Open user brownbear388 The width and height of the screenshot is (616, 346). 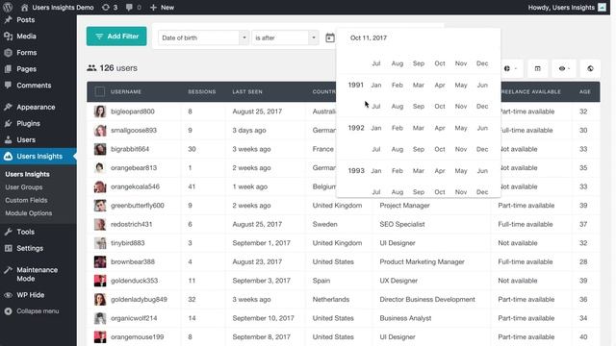[133, 261]
